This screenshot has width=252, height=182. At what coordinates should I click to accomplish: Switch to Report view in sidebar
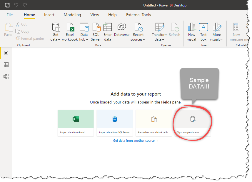(x=6, y=53)
